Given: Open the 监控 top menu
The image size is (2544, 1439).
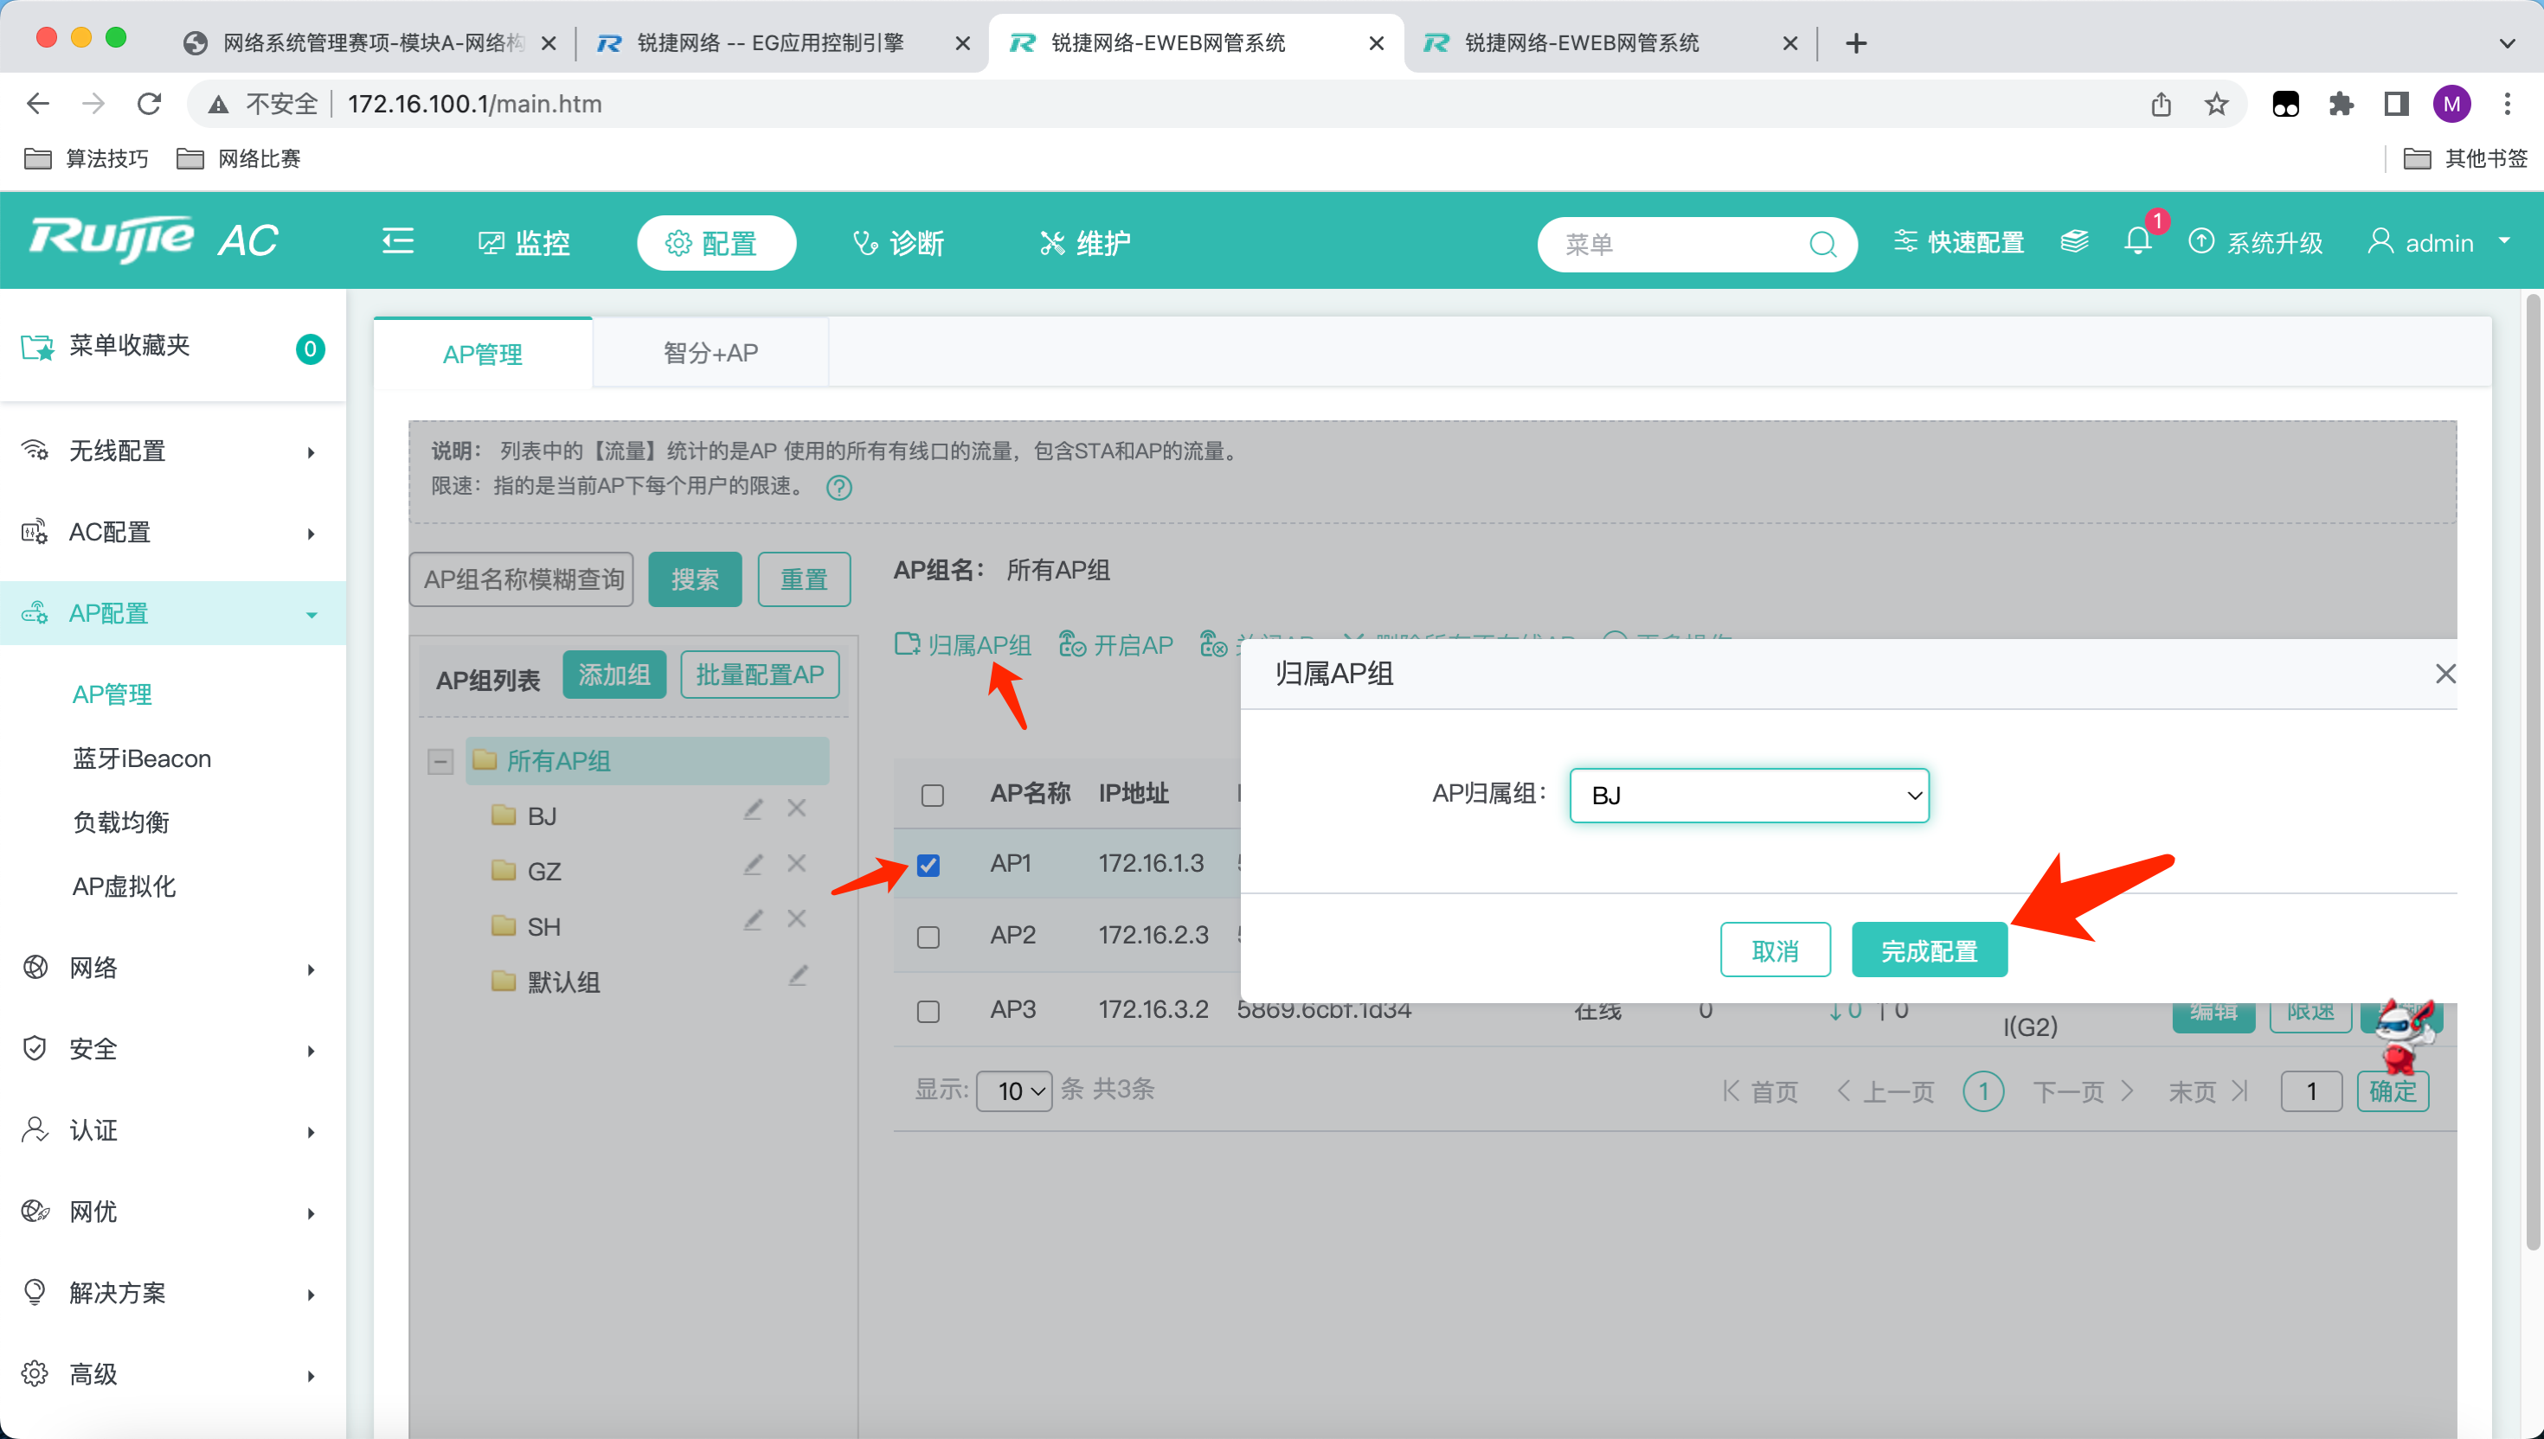Looking at the screenshot, I should pyautogui.click(x=524, y=243).
